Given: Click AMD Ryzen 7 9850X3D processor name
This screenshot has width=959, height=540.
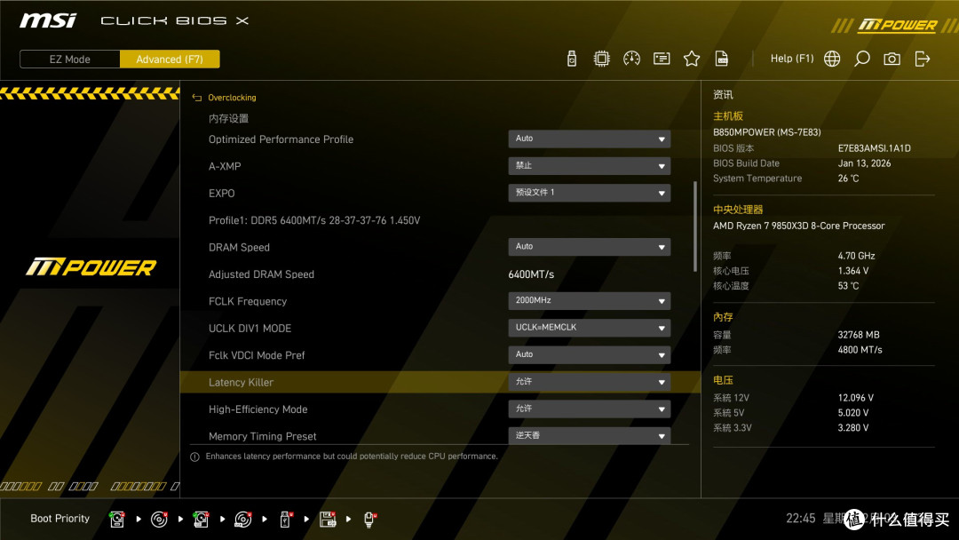Looking at the screenshot, I should 799,226.
